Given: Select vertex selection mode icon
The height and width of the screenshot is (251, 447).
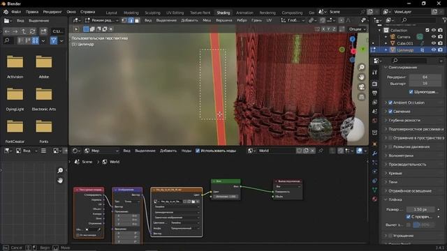Looking at the screenshot, I should click(124, 20).
